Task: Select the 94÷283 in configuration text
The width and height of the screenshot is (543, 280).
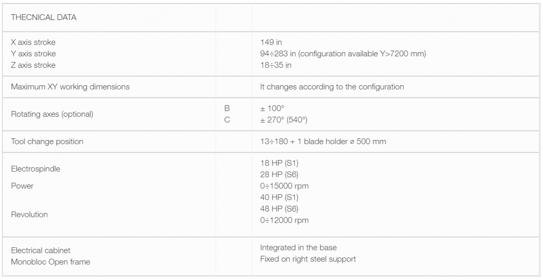Action: click(x=343, y=54)
